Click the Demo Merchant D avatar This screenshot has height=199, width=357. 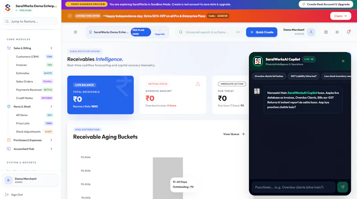(8, 180)
